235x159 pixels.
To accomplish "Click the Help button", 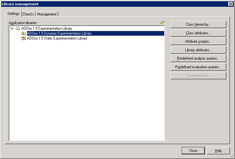I will (x=218, y=151).
